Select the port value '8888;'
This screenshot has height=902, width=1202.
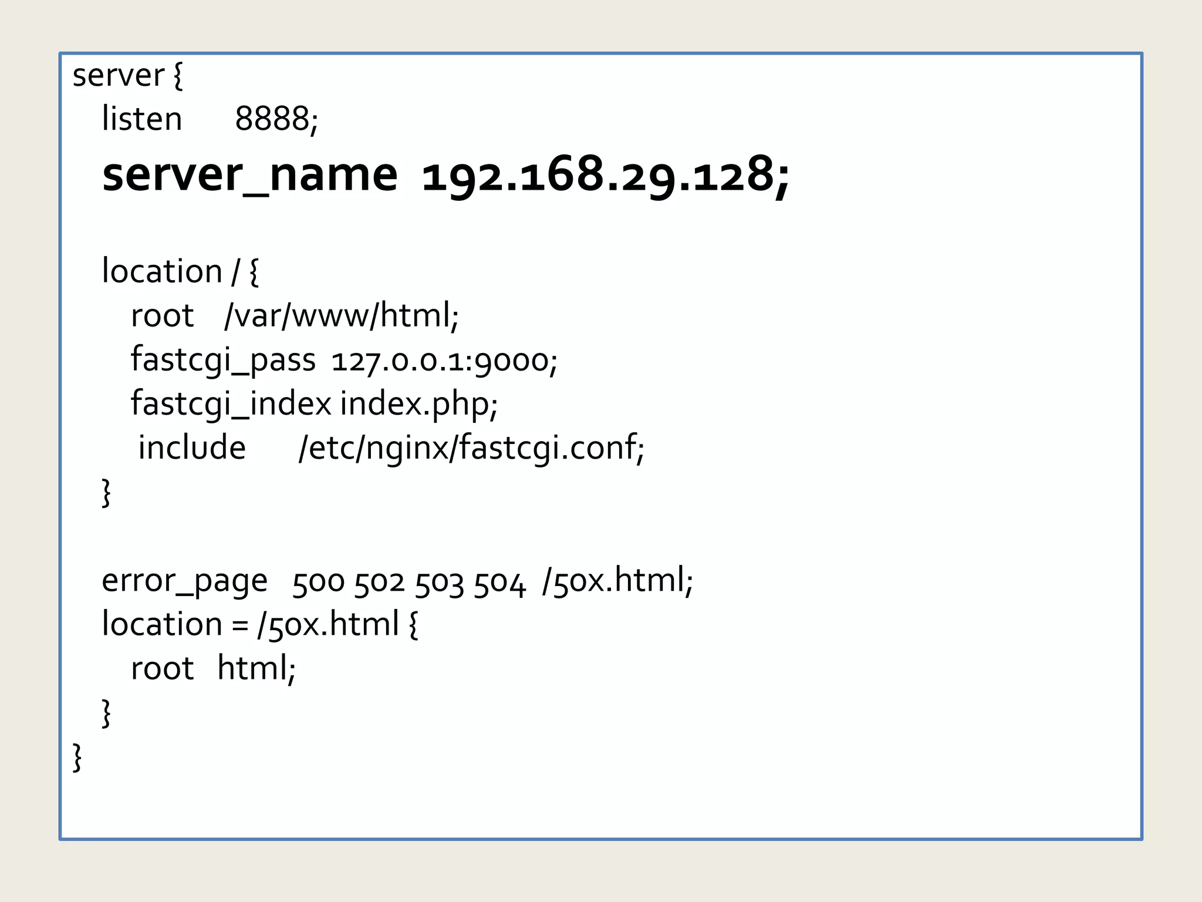pos(276,120)
